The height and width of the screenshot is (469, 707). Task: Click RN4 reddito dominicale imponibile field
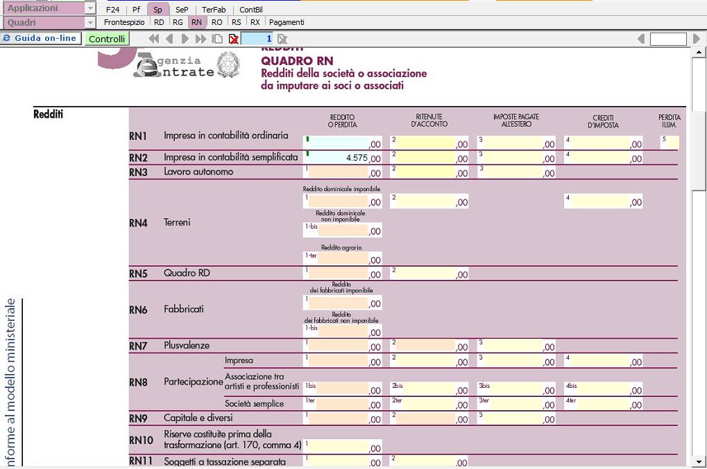pyautogui.click(x=342, y=201)
